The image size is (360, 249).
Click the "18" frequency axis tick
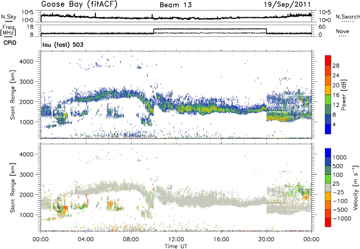pyautogui.click(x=30, y=27)
